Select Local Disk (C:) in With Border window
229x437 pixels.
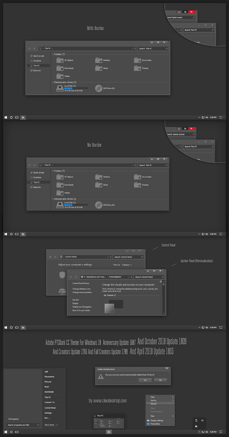pyautogui.click(x=72, y=88)
